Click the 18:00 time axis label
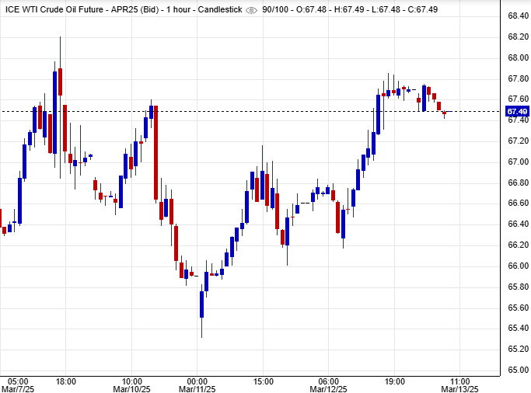Screen dimensions: 531x393 [65, 381]
